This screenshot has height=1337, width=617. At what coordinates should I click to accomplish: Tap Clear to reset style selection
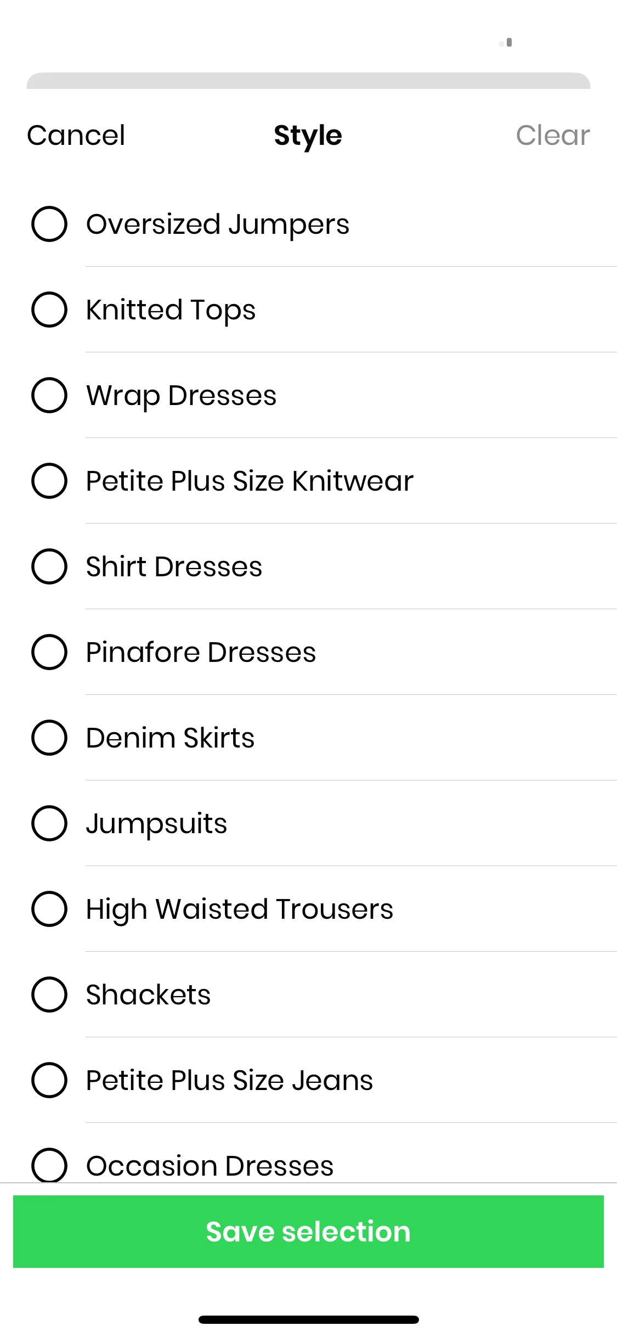553,135
